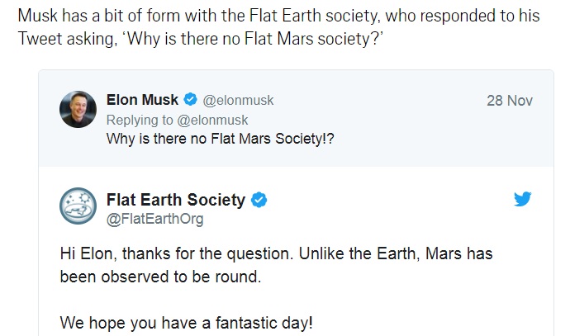The image size is (570, 336).
Task: Click Flat Earth Society's verified badge
Action: tap(259, 200)
